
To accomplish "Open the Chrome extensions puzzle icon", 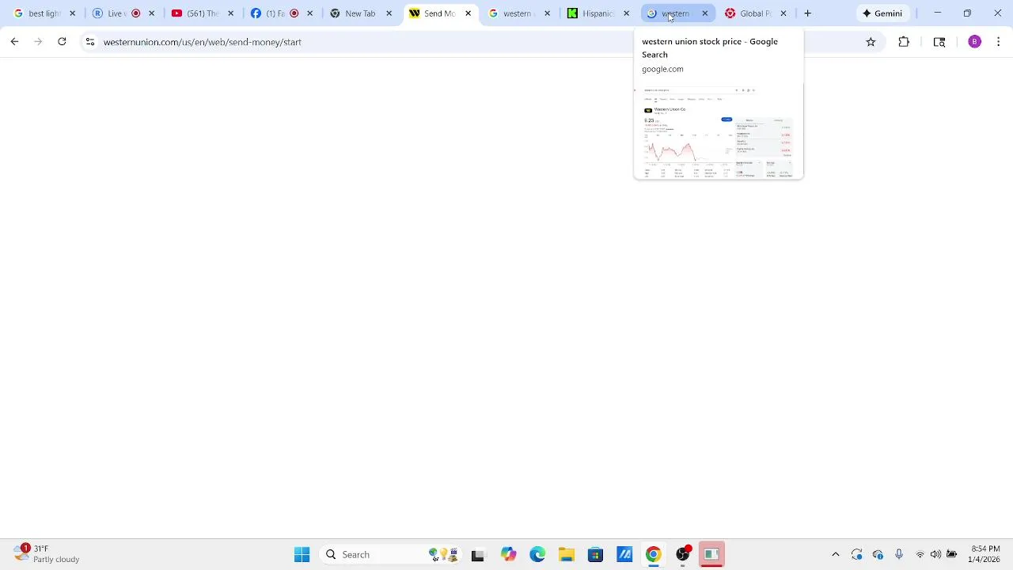I will [x=904, y=42].
